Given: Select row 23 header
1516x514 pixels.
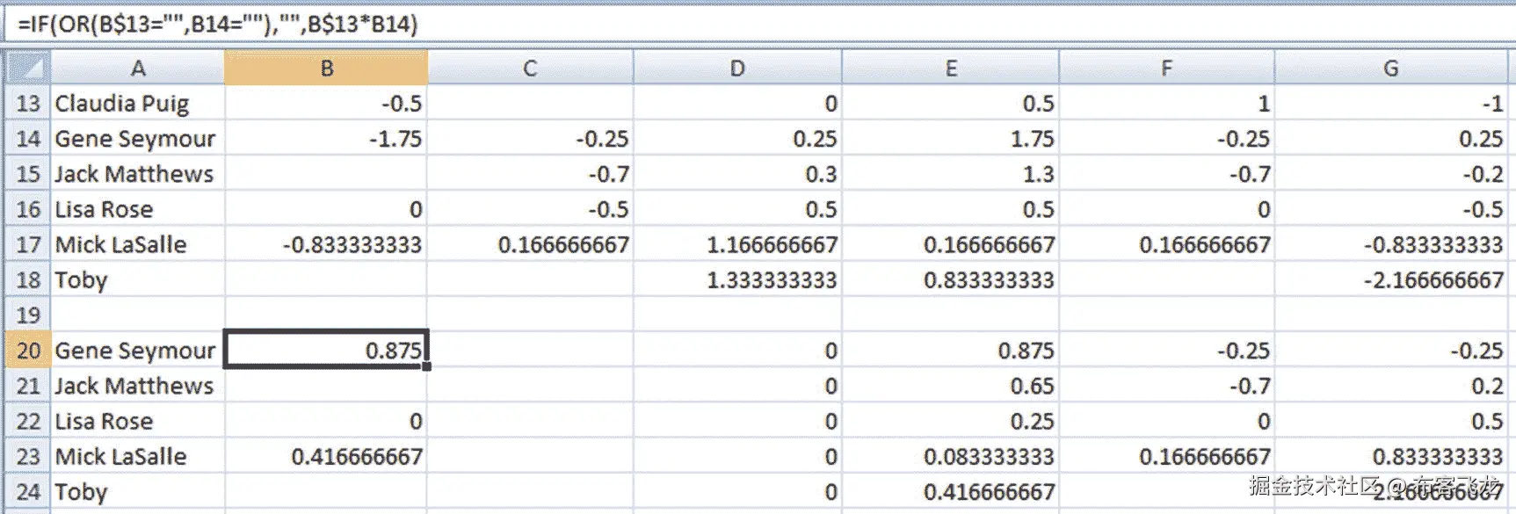Looking at the screenshot, I should pos(27,456).
